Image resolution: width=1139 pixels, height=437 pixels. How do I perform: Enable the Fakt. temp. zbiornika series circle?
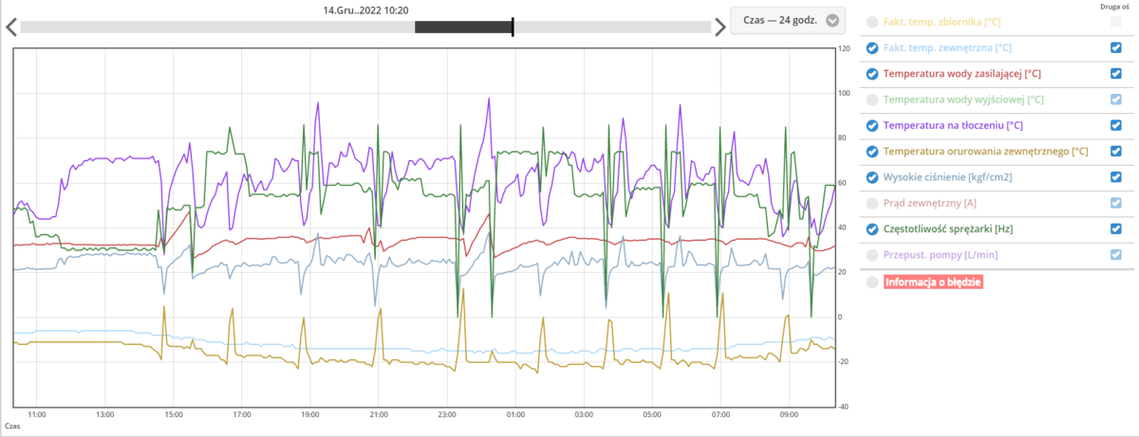pyautogui.click(x=872, y=22)
